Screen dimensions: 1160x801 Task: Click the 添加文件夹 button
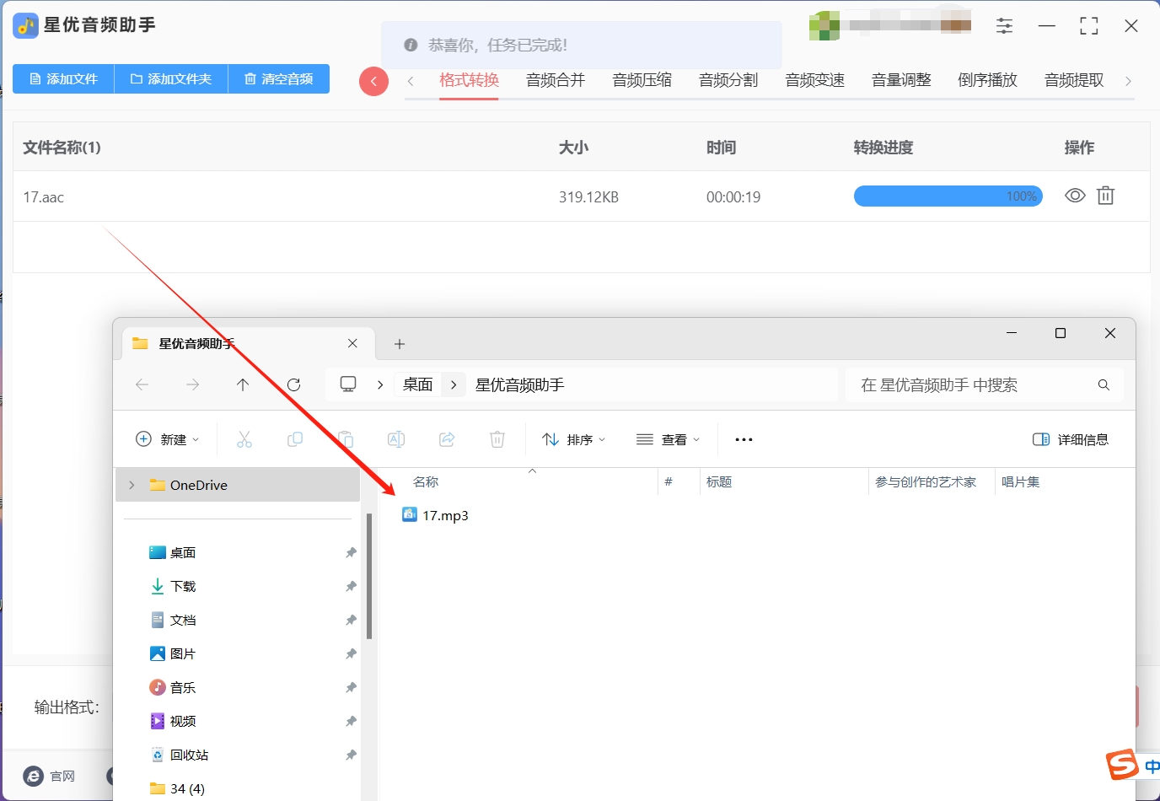(171, 79)
